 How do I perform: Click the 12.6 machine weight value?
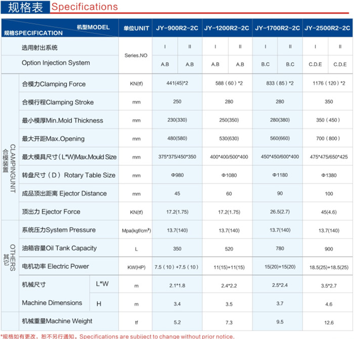pyautogui.click(x=328, y=321)
